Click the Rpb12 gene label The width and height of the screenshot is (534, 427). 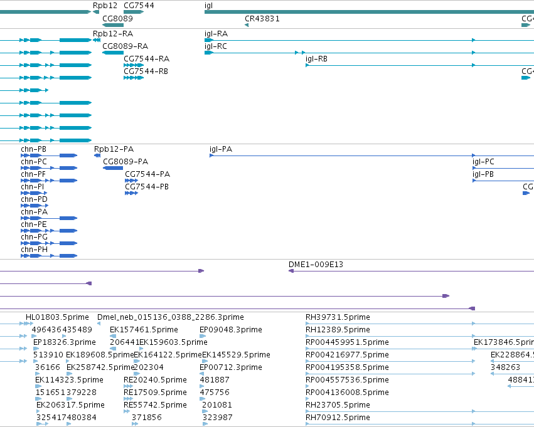click(105, 6)
